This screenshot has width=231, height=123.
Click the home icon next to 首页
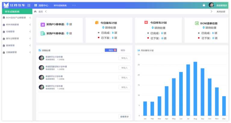click(35, 11)
